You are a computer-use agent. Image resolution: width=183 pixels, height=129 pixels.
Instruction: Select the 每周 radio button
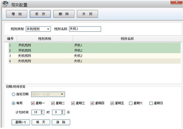tap(13, 103)
